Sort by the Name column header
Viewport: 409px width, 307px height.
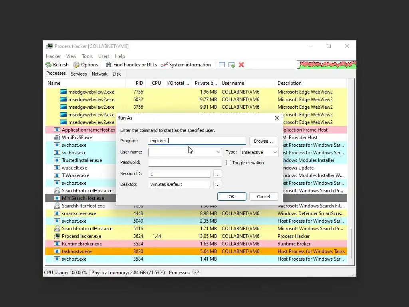85,83
